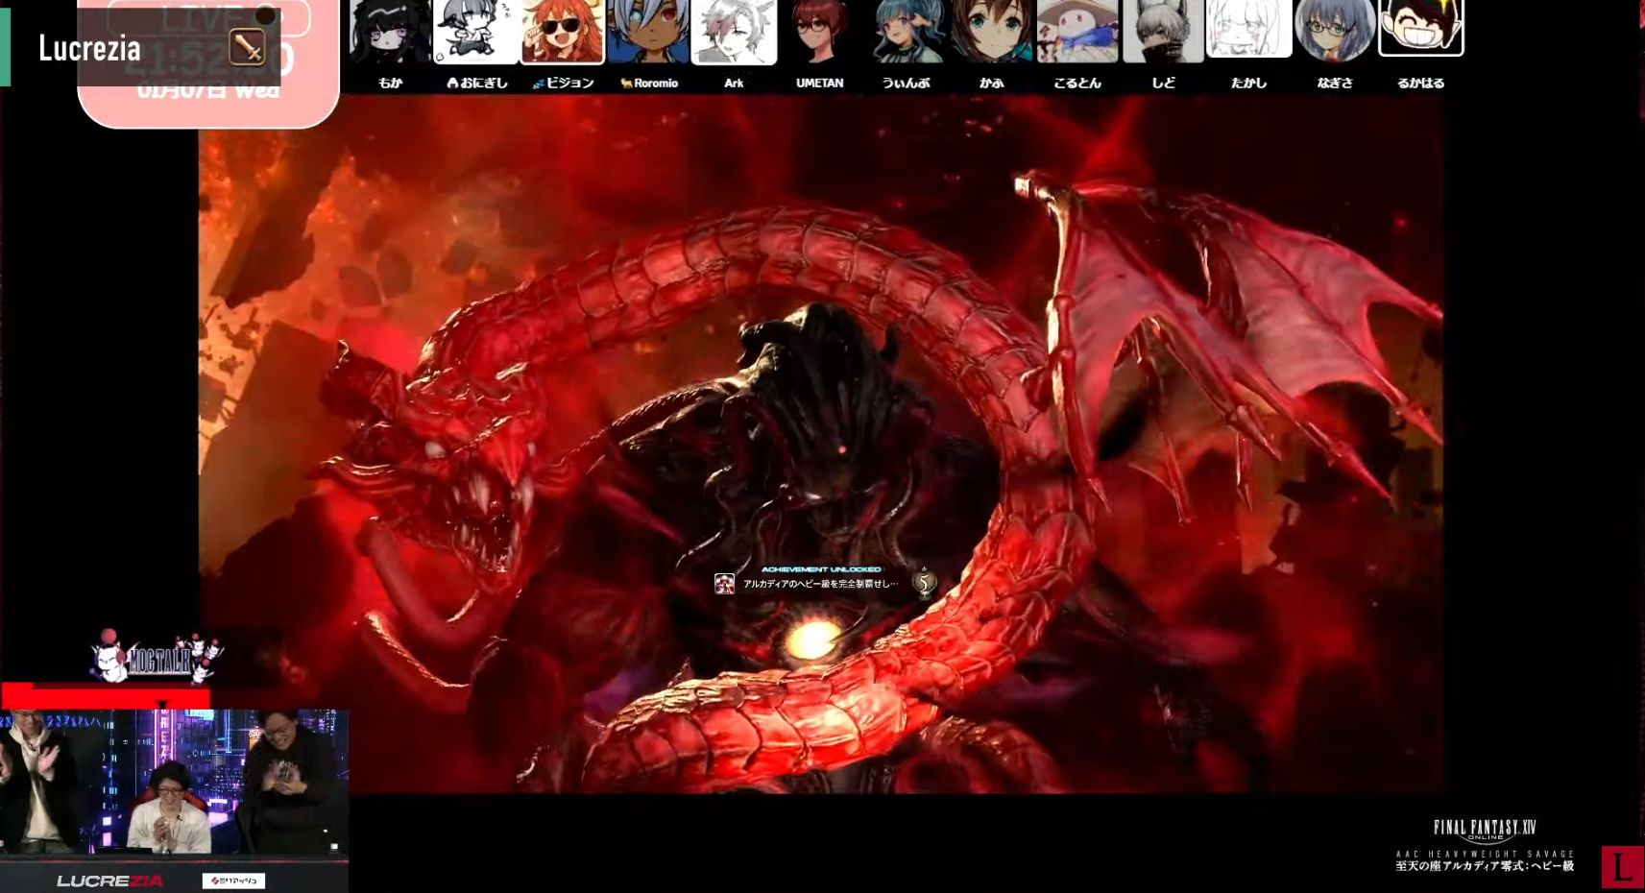This screenshot has height=893, width=1645.
Task: Click the しど name label
Action: pos(1163,83)
